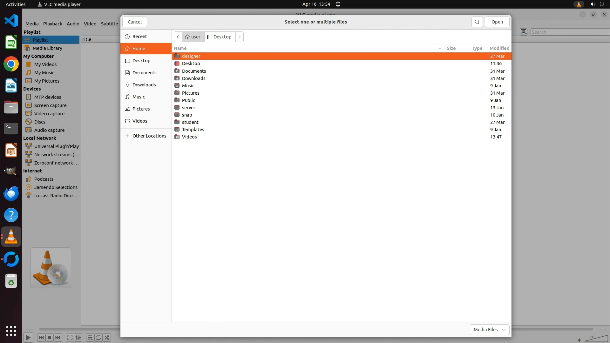Image resolution: width=610 pixels, height=343 pixels.
Task: Toggle the playlist view button
Action: point(90,338)
